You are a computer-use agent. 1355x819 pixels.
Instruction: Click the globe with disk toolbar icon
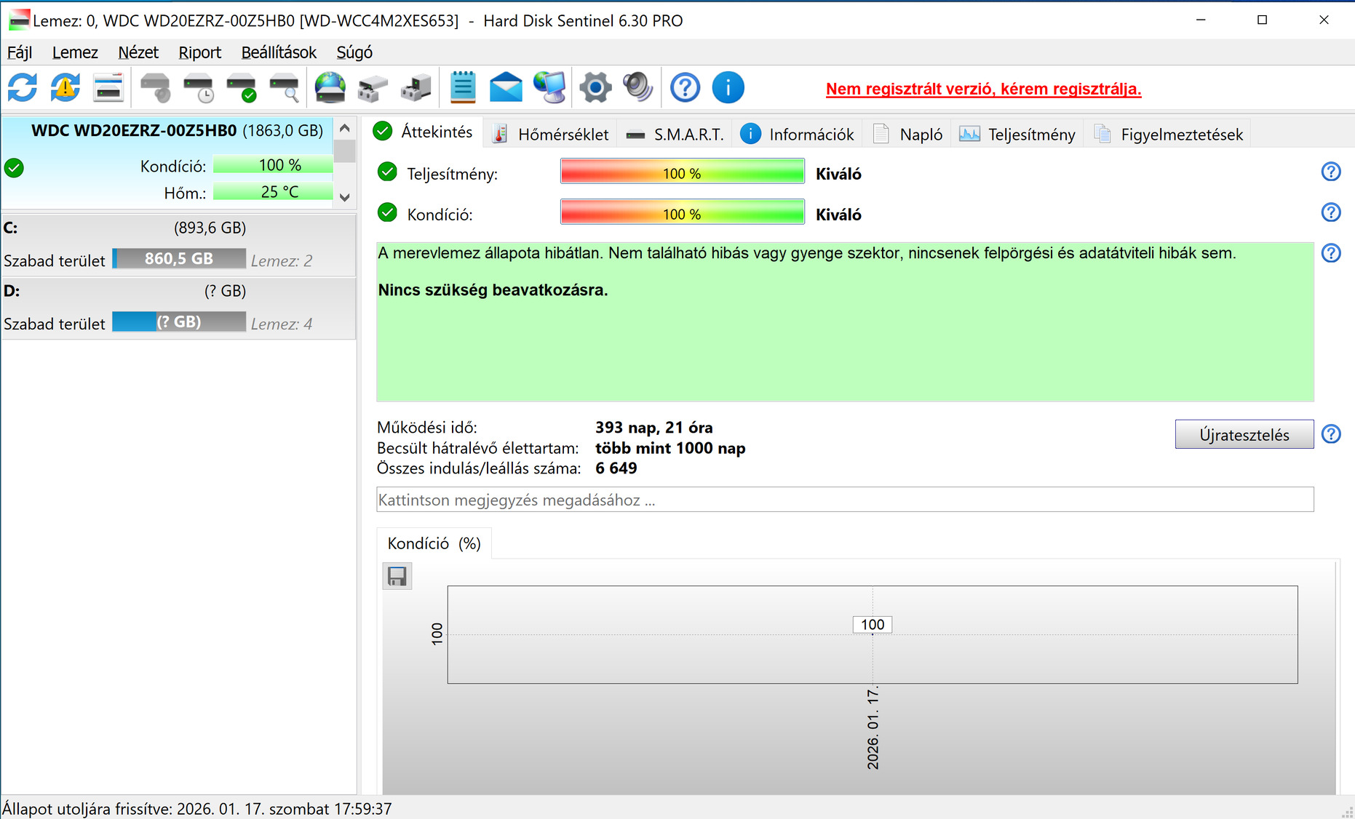coord(330,88)
